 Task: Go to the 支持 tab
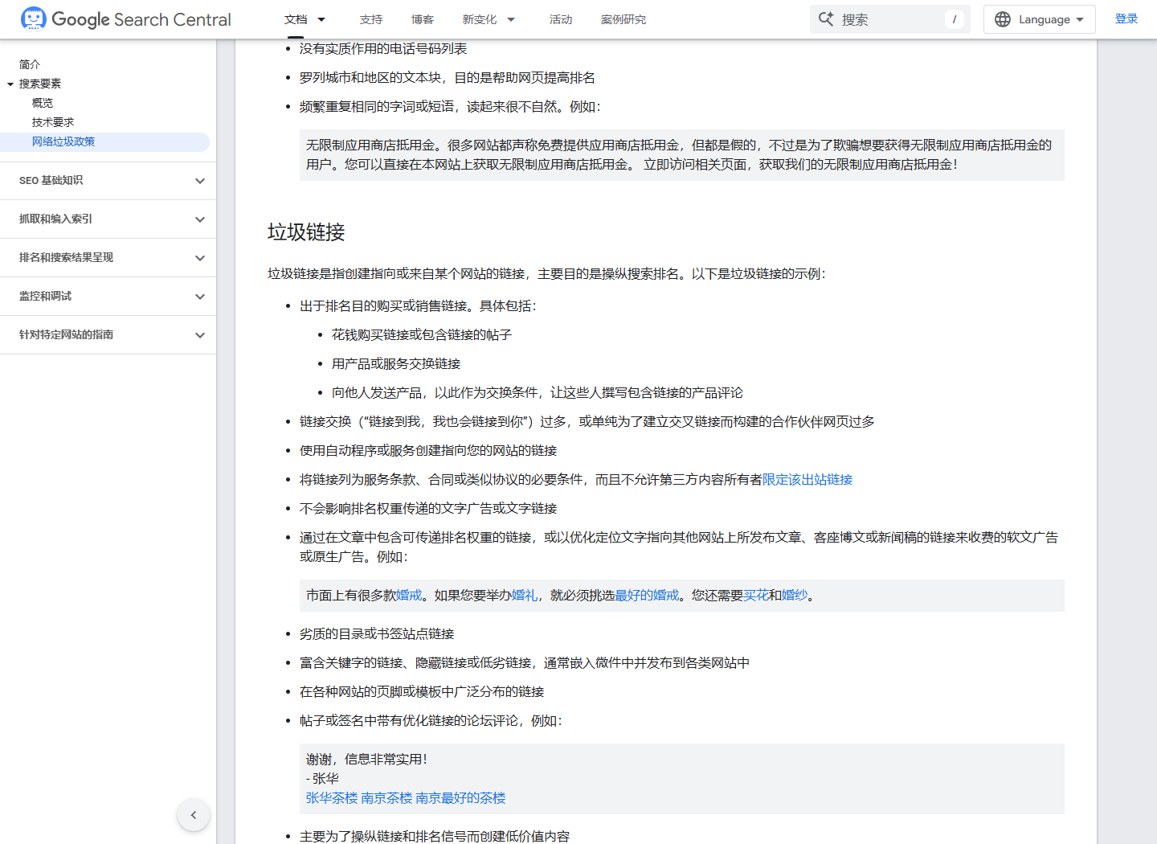click(371, 19)
